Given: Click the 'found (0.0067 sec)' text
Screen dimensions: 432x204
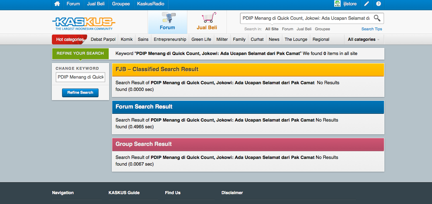Looking at the screenshot, I should pos(134,164).
